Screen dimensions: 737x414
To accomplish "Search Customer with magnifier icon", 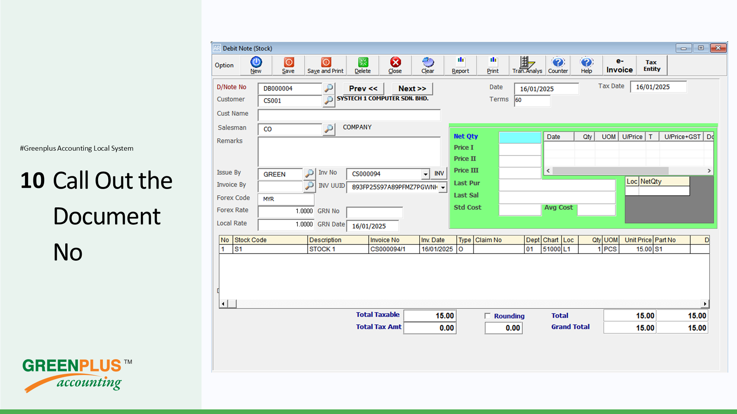I will point(329,100).
